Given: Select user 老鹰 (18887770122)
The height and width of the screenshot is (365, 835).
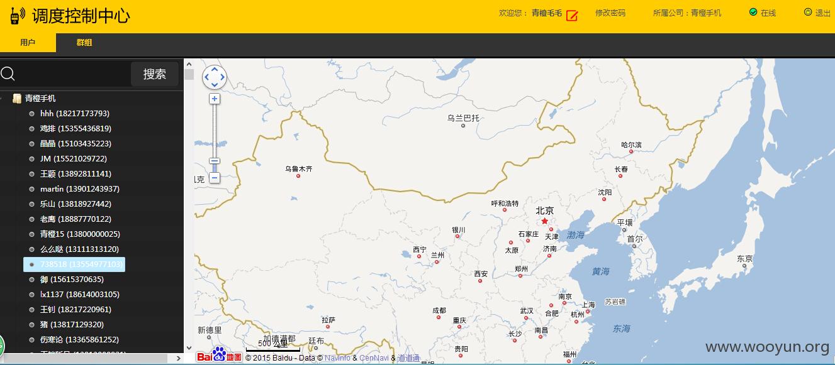Looking at the screenshot, I should click(76, 219).
